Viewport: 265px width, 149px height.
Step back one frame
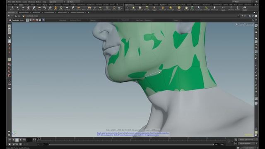pyautogui.click(x=13, y=140)
